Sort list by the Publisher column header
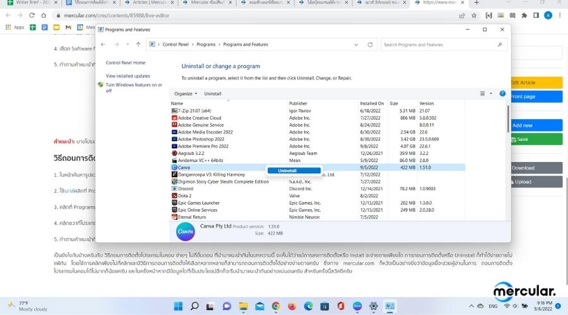The height and width of the screenshot is (315, 568). [322, 103]
